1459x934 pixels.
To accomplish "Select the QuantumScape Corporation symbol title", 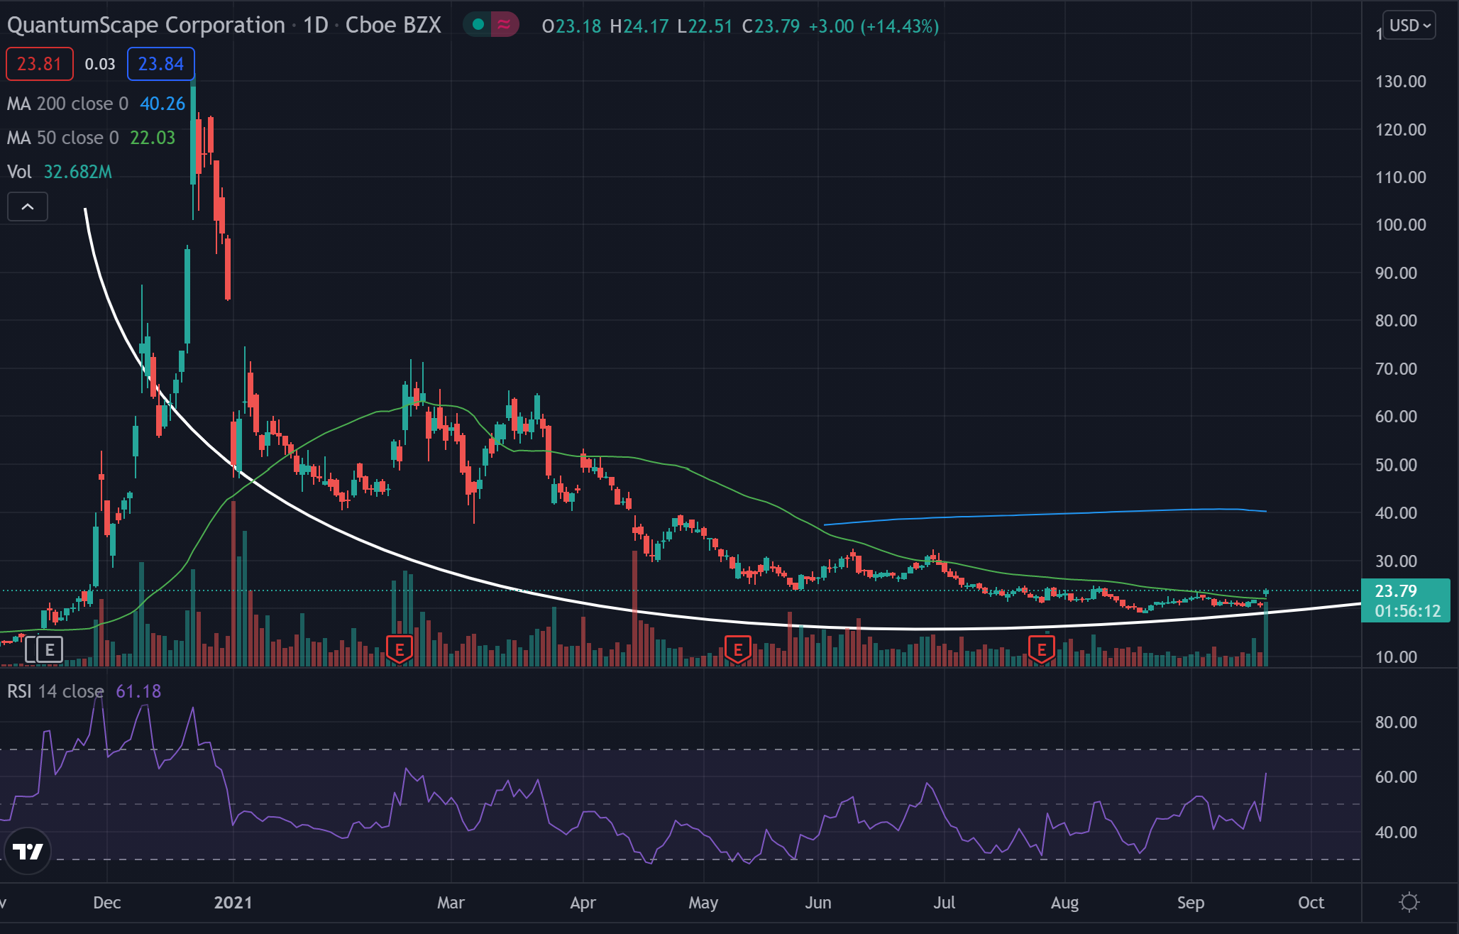I will coord(146,25).
